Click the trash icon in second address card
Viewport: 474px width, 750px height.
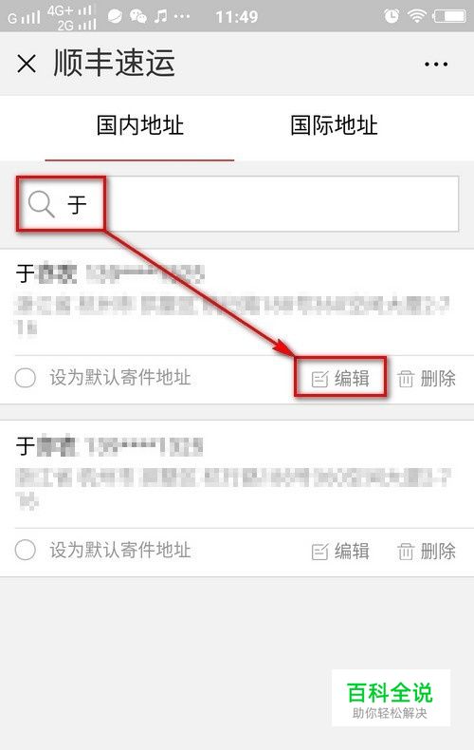[x=406, y=552]
